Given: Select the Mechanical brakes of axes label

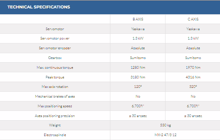Looking at the screenshot, I should (x=55, y=96).
